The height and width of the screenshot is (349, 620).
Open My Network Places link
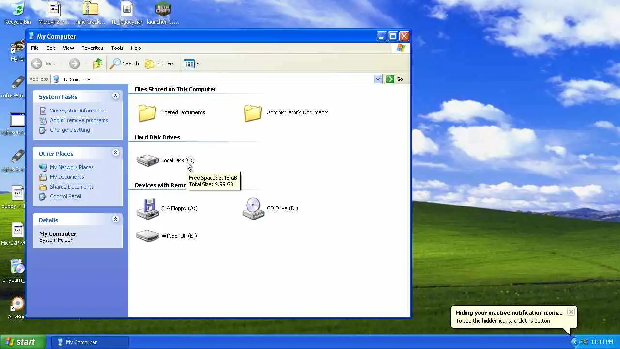tap(72, 167)
